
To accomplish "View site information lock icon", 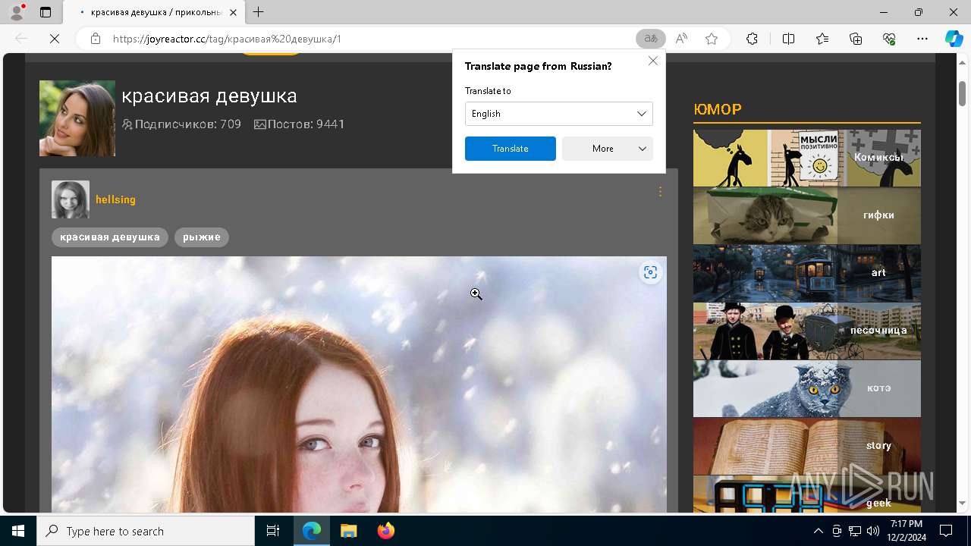I will pyautogui.click(x=95, y=39).
